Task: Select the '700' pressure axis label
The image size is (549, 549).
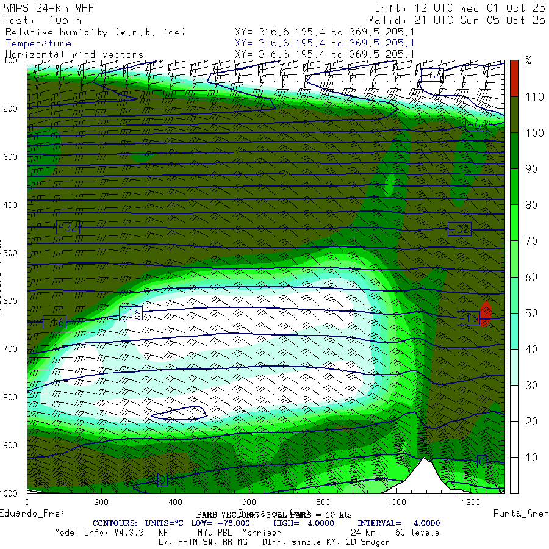Action: pos(10,349)
